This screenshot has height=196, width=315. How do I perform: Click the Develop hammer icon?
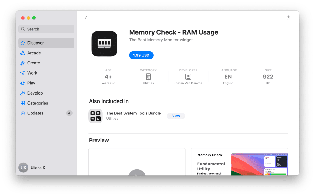[23, 93]
